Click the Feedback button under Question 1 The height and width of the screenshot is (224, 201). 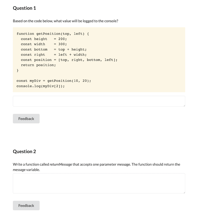(x=26, y=119)
